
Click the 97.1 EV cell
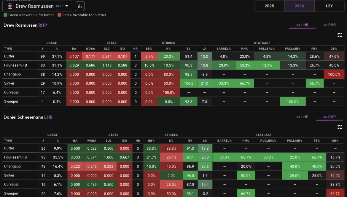click(190, 157)
